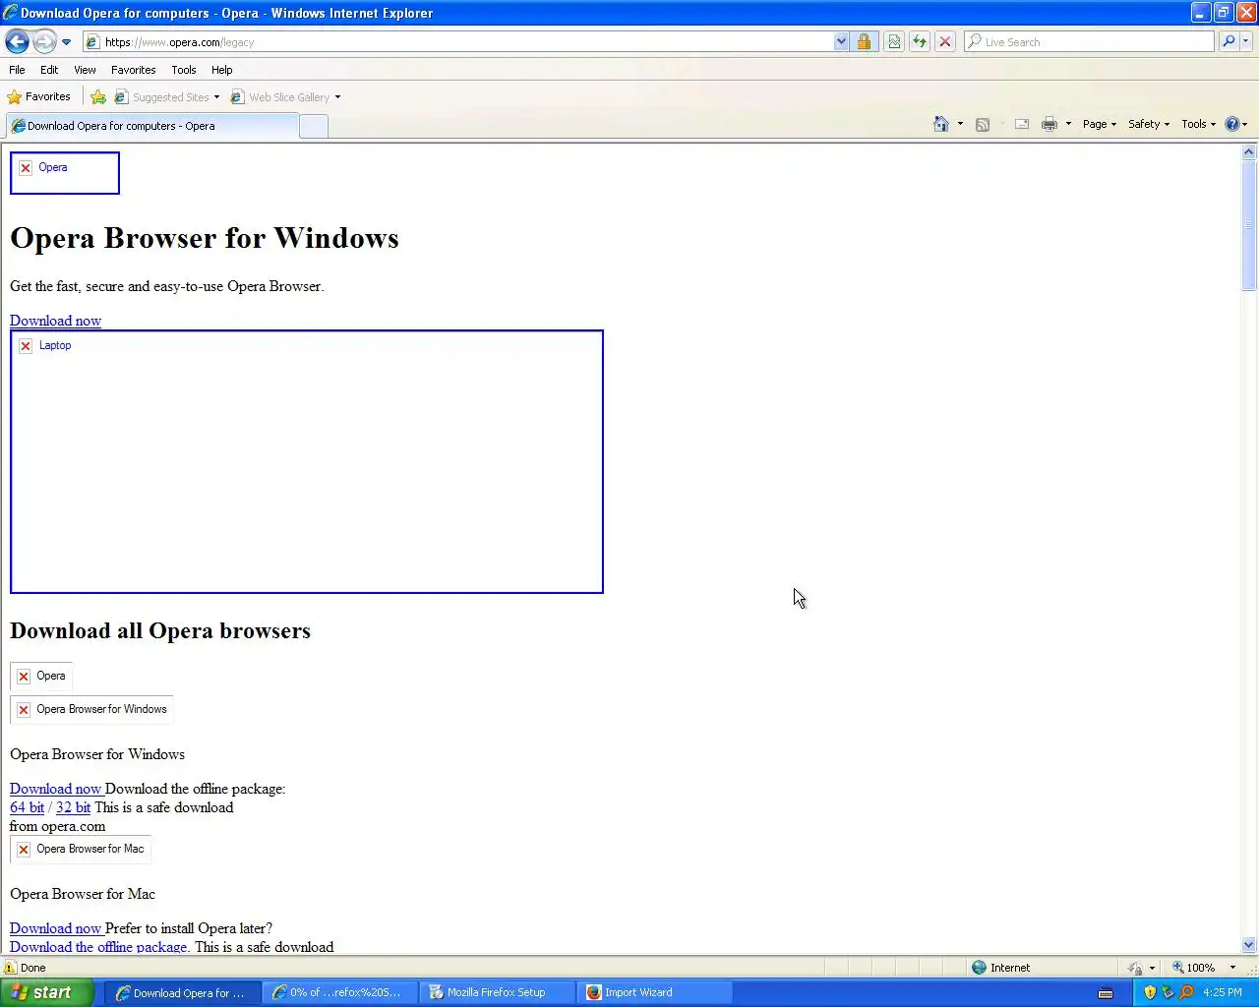
Task: Open the Help menu
Action: (x=221, y=70)
